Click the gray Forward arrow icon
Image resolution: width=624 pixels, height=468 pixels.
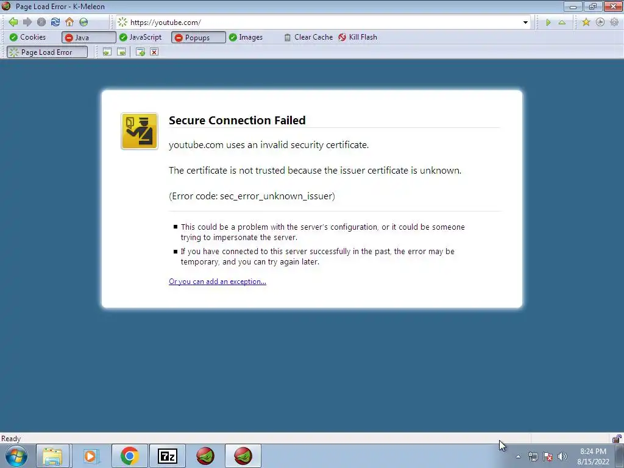coord(27,23)
